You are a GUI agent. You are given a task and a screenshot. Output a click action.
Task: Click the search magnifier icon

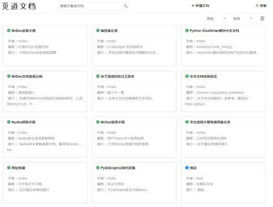(x=126, y=6)
